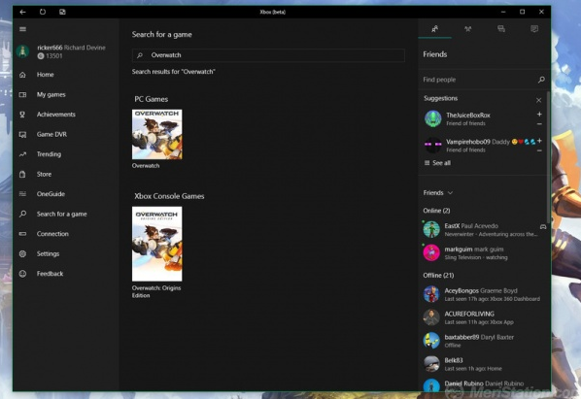Image resolution: width=581 pixels, height=399 pixels.
Task: Select the Parties tab icon
Action: tap(467, 29)
